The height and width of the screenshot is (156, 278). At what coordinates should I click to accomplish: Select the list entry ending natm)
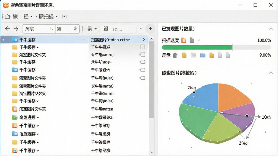[x=102, y=86]
